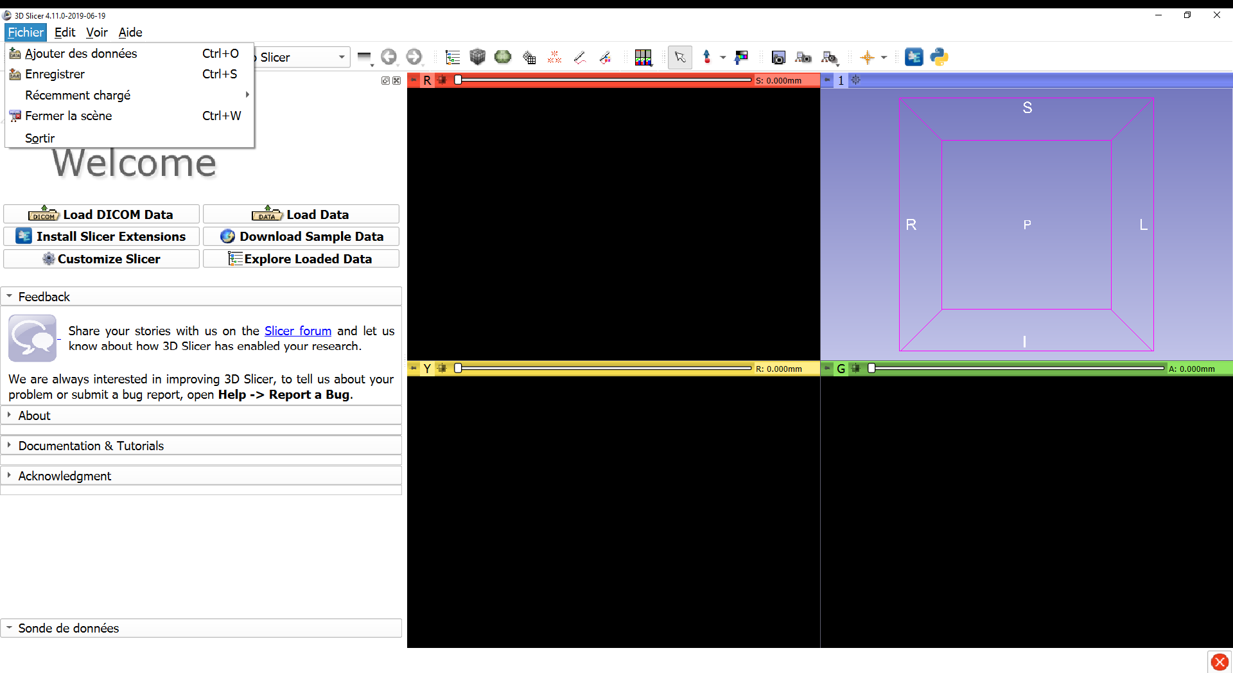This screenshot has width=1233, height=673.
Task: Open the Volume Rendering cube module
Action: pos(477,57)
